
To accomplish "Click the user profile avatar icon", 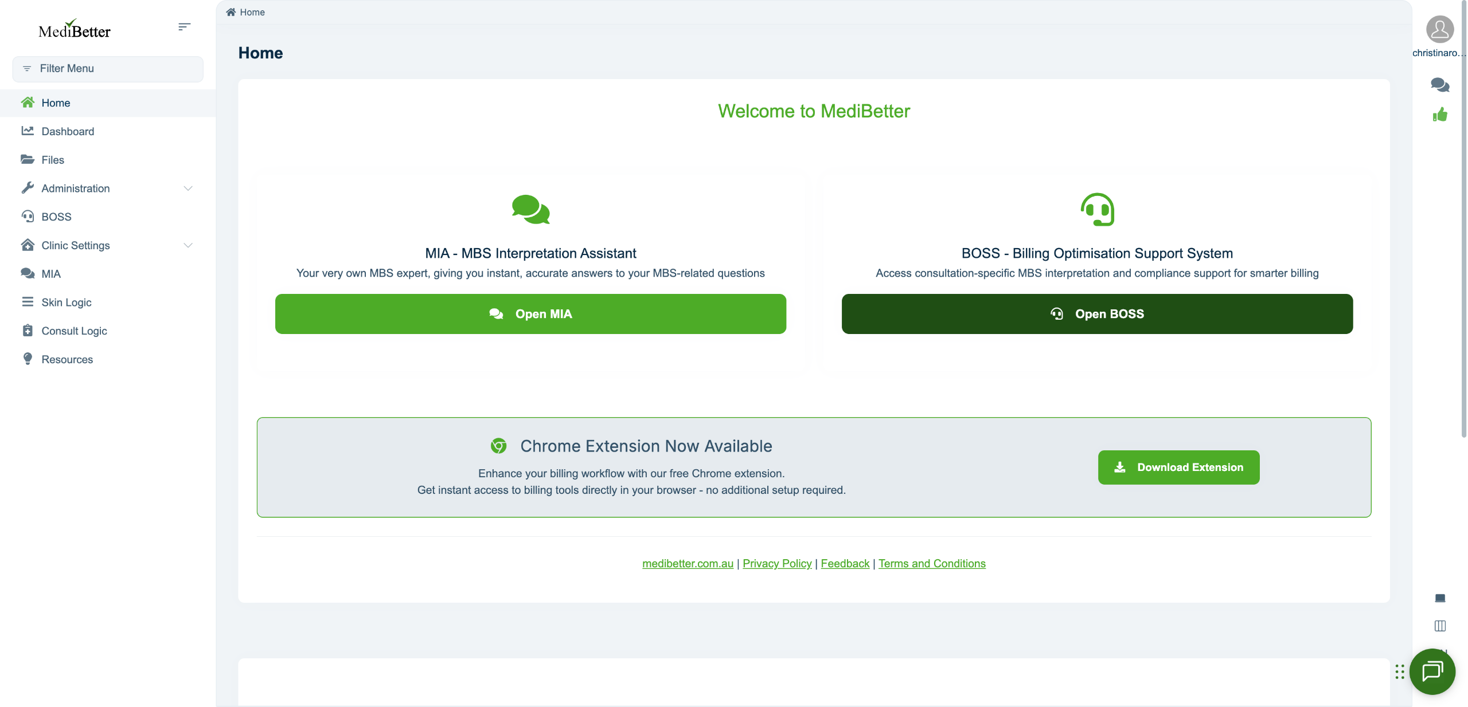I will (x=1439, y=29).
